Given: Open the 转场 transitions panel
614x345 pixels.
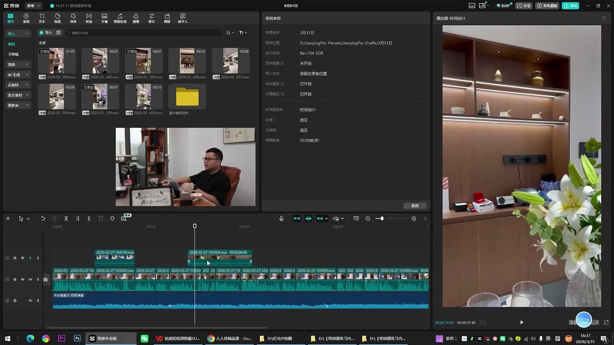Looking at the screenshot, I should (x=89, y=18).
